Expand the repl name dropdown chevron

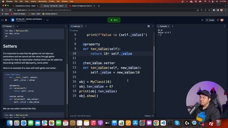(44, 20)
